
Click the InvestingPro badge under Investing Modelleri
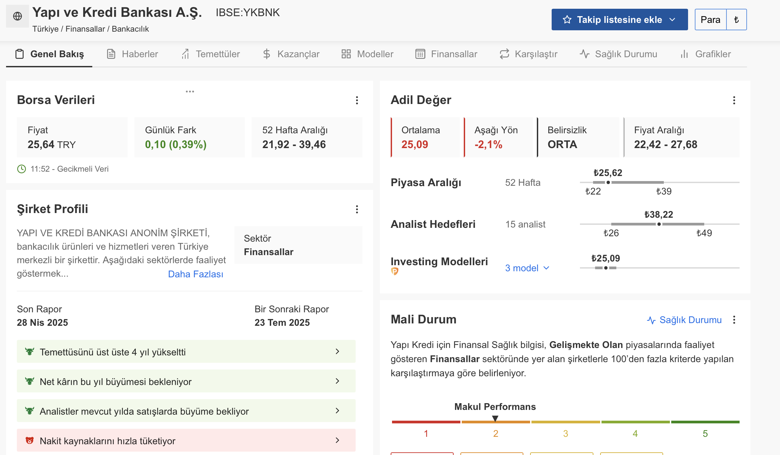coord(395,271)
